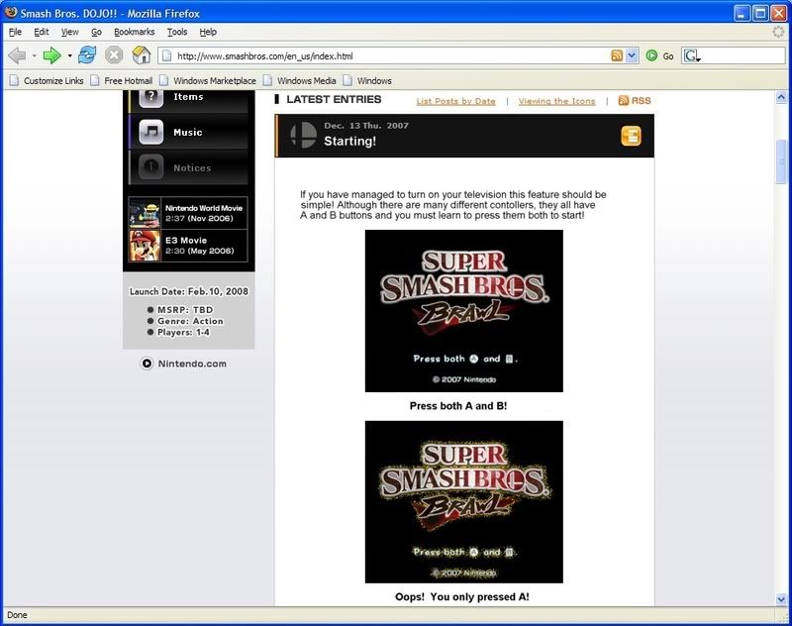Screen dimensions: 792x626
Task: Reload the page with the refresh icon
Action: point(87,55)
